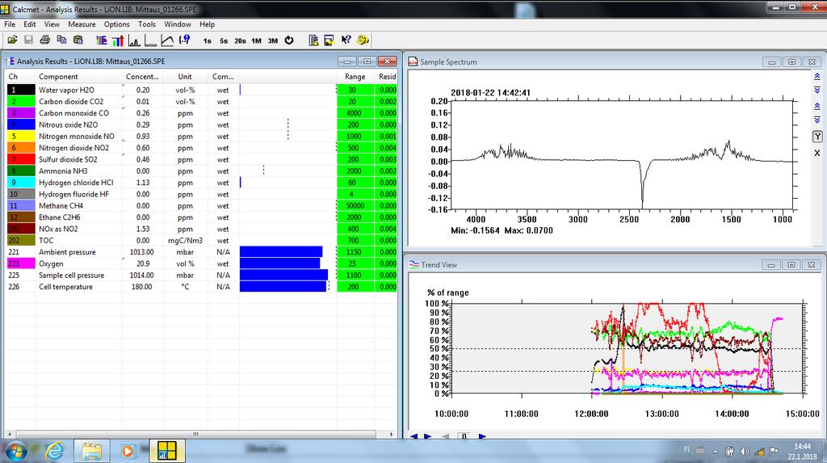Image resolution: width=827 pixels, height=463 pixels.
Task: Click the lower double-up arrow in Sample Spectrum
Action: tap(817, 107)
